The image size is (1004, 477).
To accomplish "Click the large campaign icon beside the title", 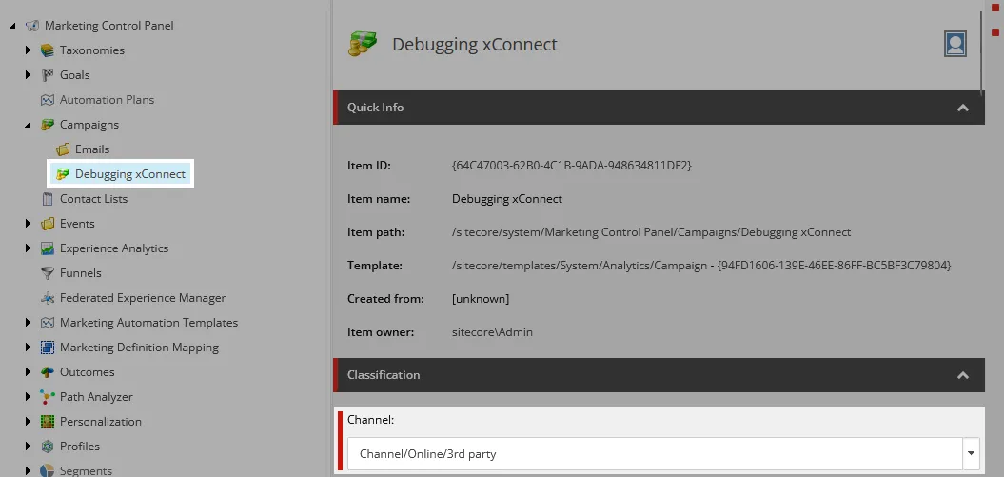I will [x=363, y=44].
